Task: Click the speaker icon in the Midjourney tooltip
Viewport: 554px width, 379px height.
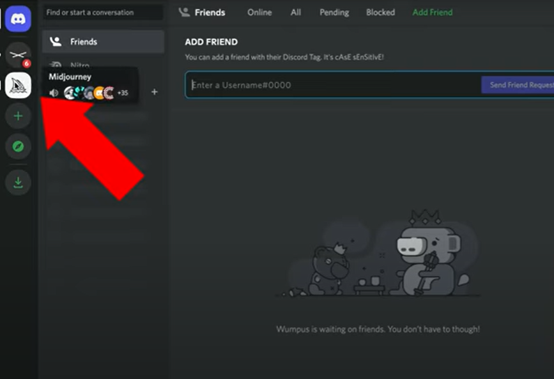Action: [x=54, y=93]
